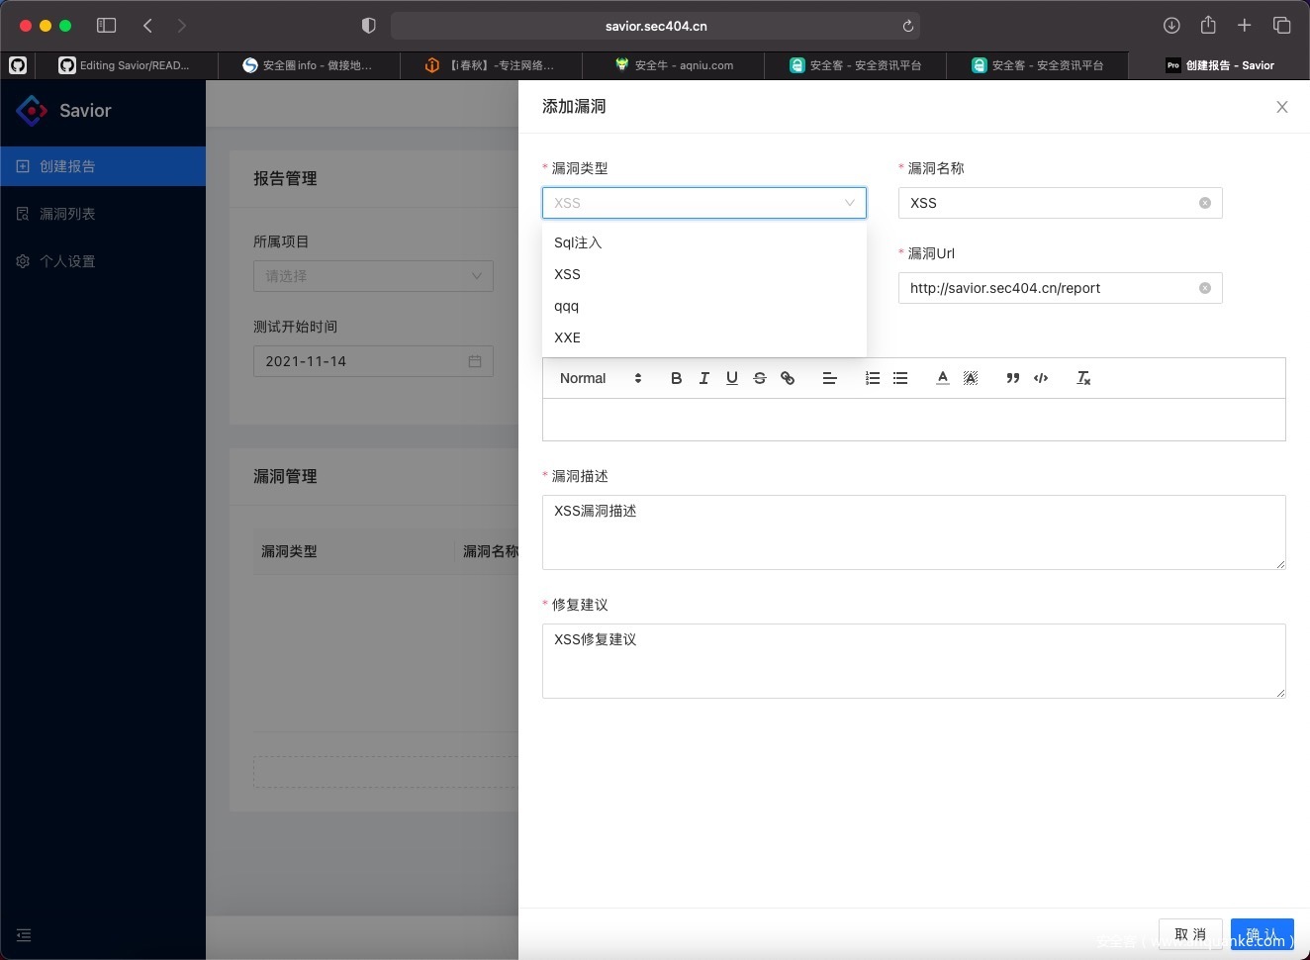The height and width of the screenshot is (960, 1310).
Task: Insert a blockquote
Action: 1012,378
